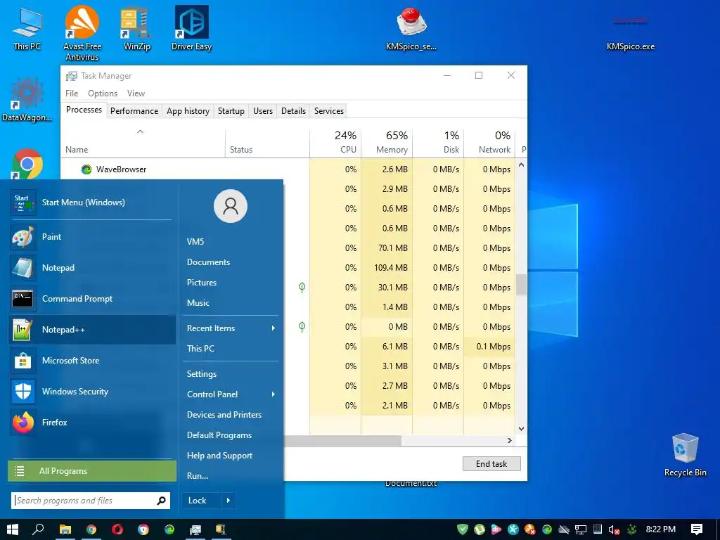The height and width of the screenshot is (540, 720).
Task: Switch to the Services tab
Action: 329,111
